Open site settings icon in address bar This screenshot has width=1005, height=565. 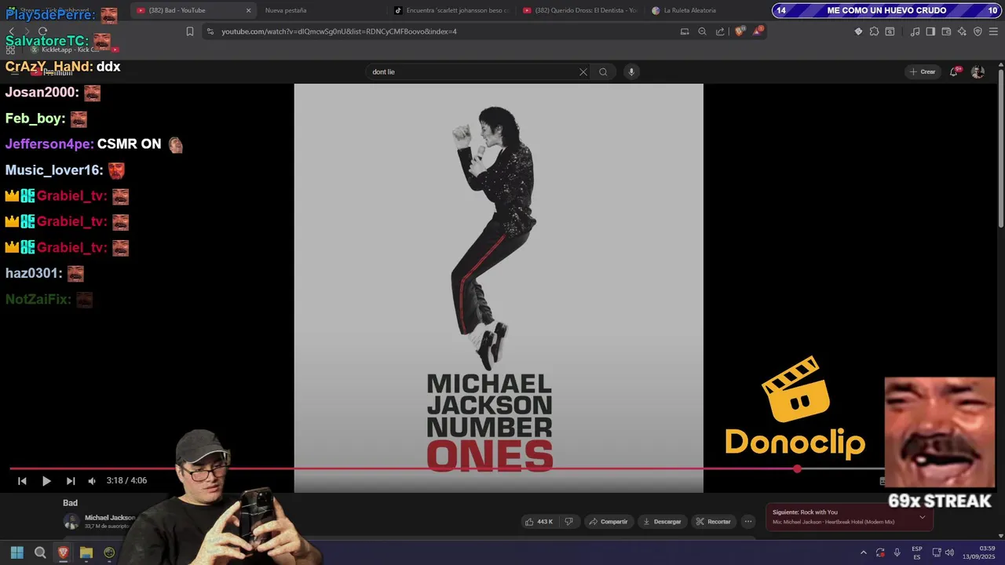pyautogui.click(x=210, y=31)
